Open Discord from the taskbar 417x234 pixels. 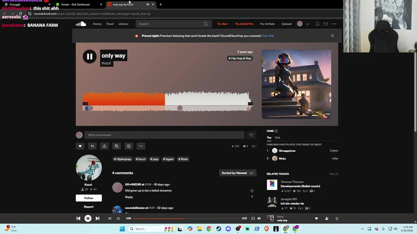click(x=228, y=229)
